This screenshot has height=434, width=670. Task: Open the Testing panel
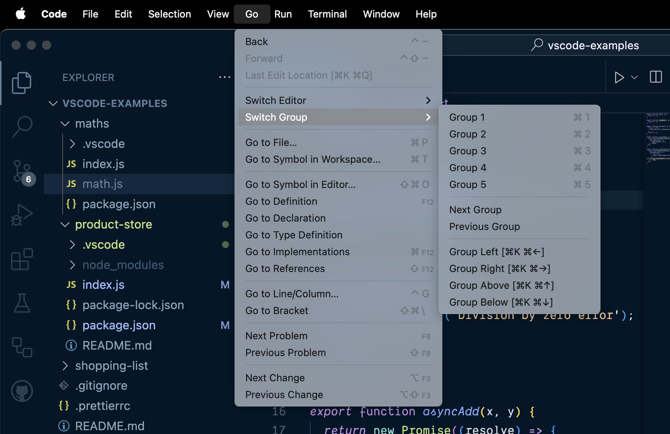point(22,303)
